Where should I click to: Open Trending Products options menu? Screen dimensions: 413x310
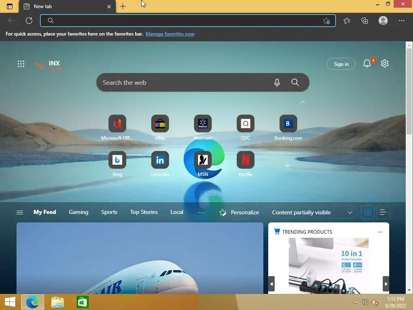pyautogui.click(x=380, y=232)
